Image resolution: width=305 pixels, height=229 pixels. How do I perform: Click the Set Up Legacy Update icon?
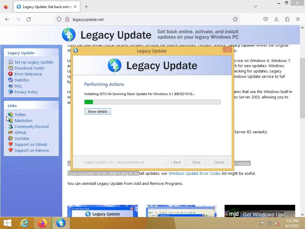(x=10, y=62)
